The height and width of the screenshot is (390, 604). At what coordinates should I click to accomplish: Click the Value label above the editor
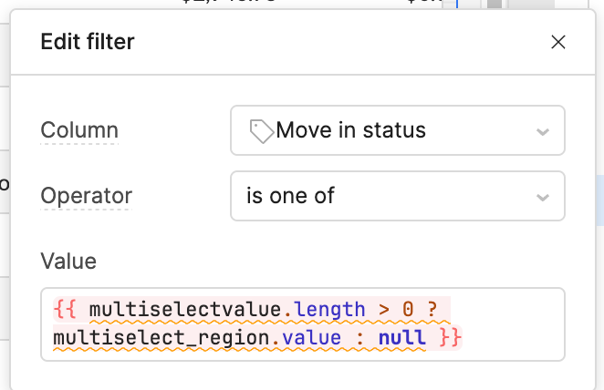coord(68,262)
